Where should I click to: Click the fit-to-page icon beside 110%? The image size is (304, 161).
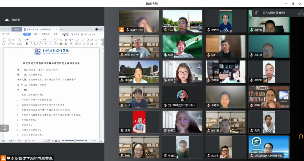click(101, 141)
